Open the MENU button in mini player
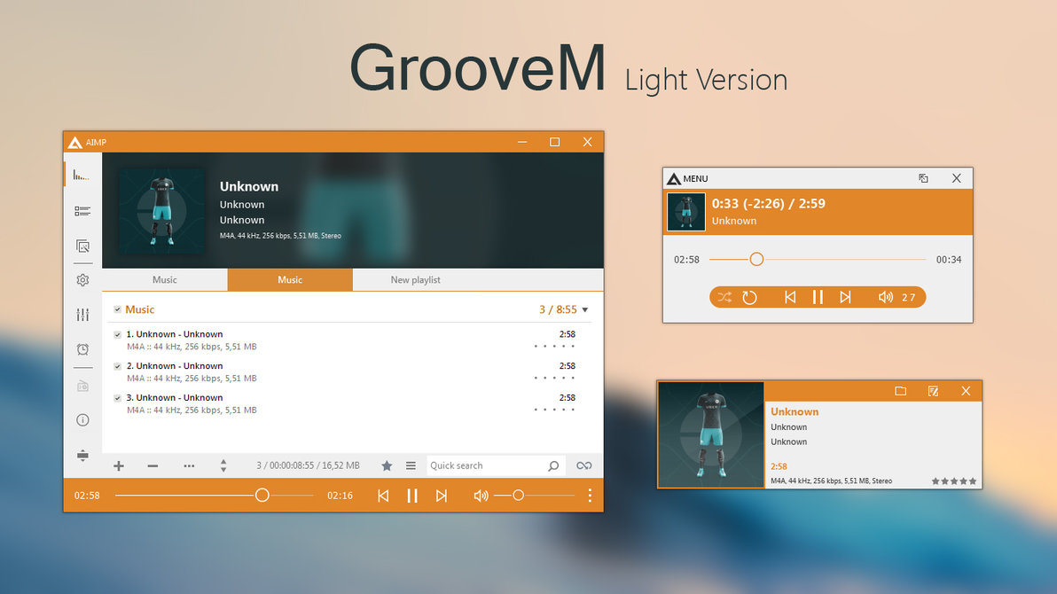 687,179
